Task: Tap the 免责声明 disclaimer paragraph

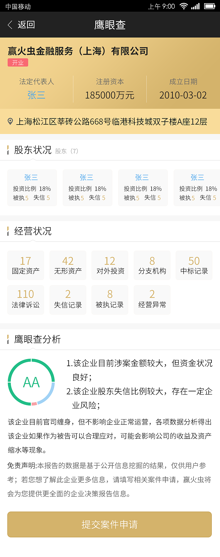Action: pos(109,480)
